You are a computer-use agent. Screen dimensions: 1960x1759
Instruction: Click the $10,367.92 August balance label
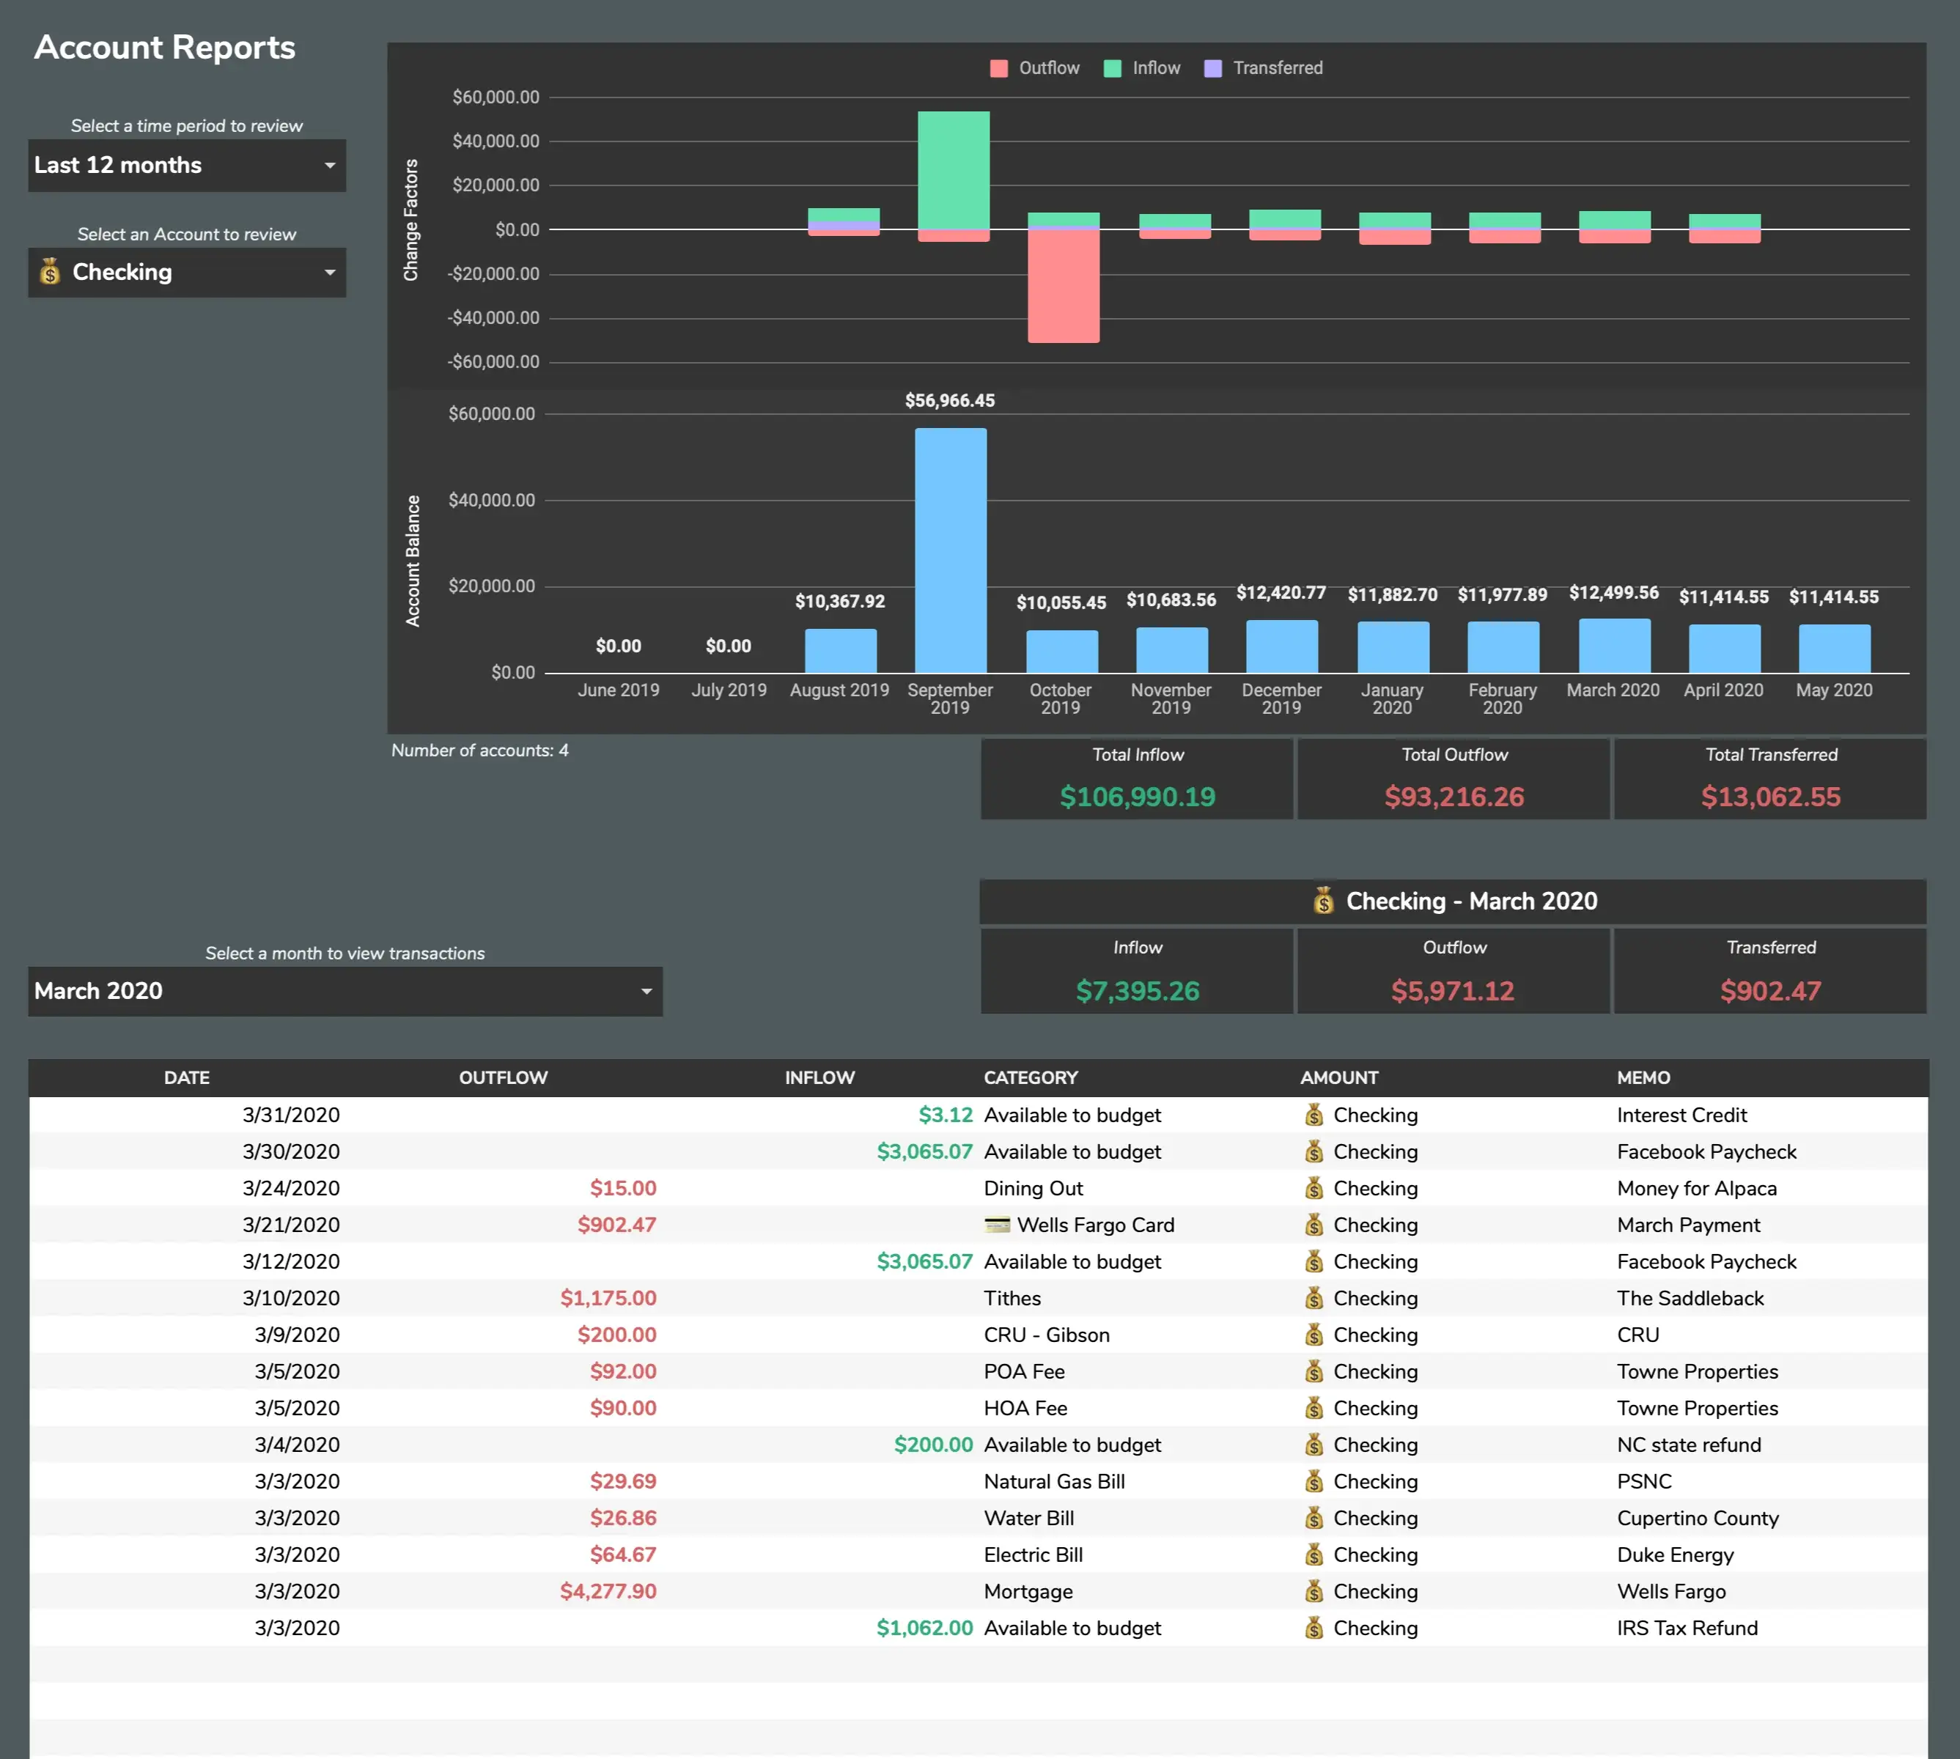pyautogui.click(x=840, y=601)
